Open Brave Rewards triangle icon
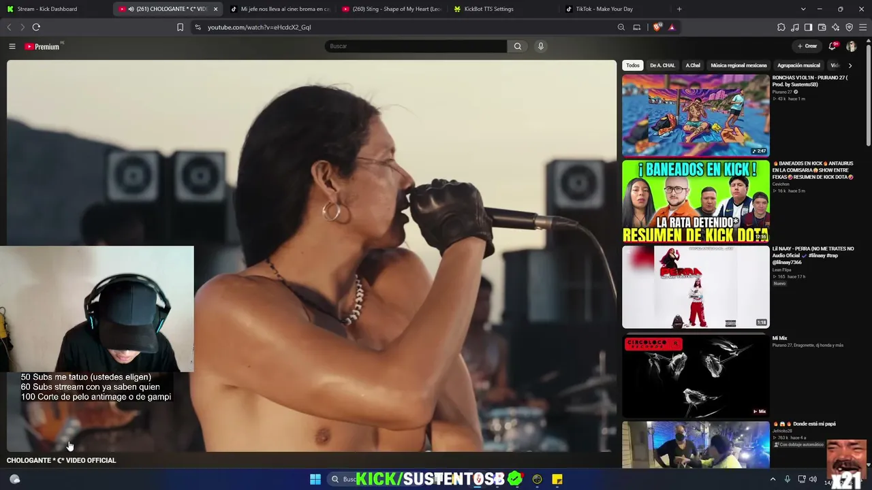The height and width of the screenshot is (490, 872). [672, 27]
